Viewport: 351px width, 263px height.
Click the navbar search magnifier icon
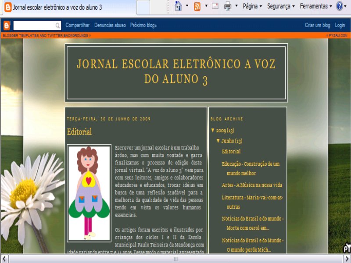58,25
